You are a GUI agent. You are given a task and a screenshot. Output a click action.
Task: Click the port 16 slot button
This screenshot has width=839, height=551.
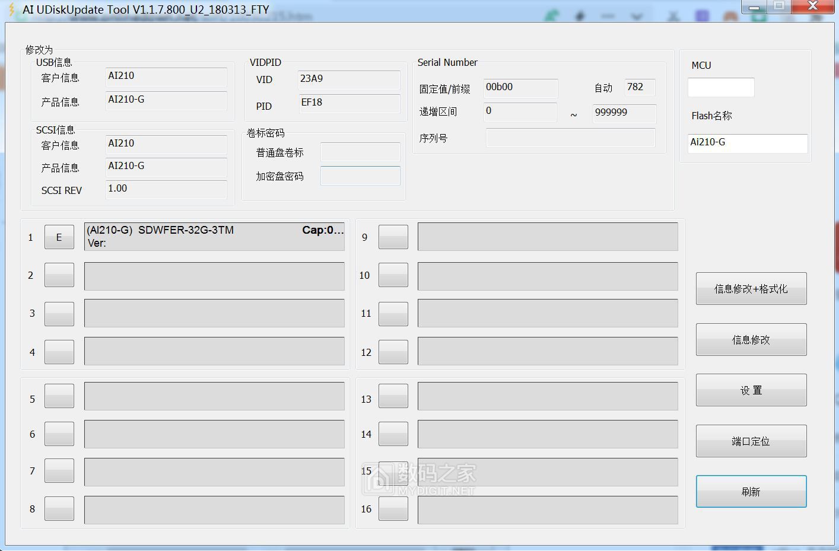pos(393,508)
